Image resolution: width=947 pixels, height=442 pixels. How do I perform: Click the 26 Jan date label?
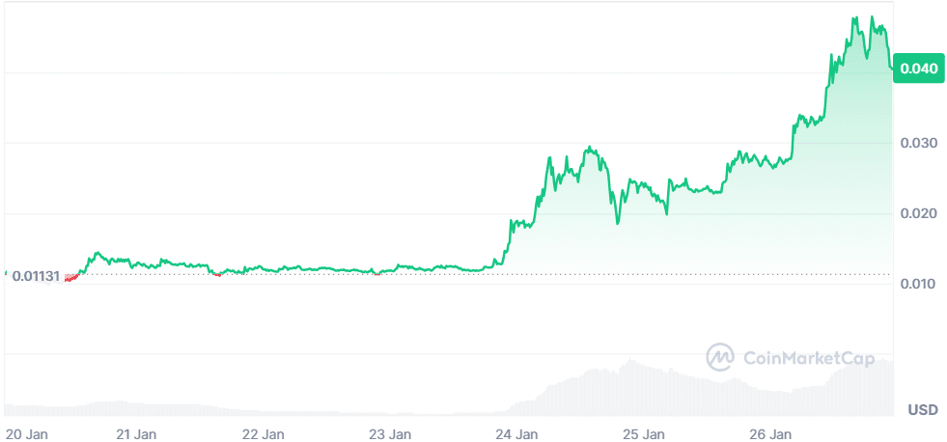[x=773, y=433]
